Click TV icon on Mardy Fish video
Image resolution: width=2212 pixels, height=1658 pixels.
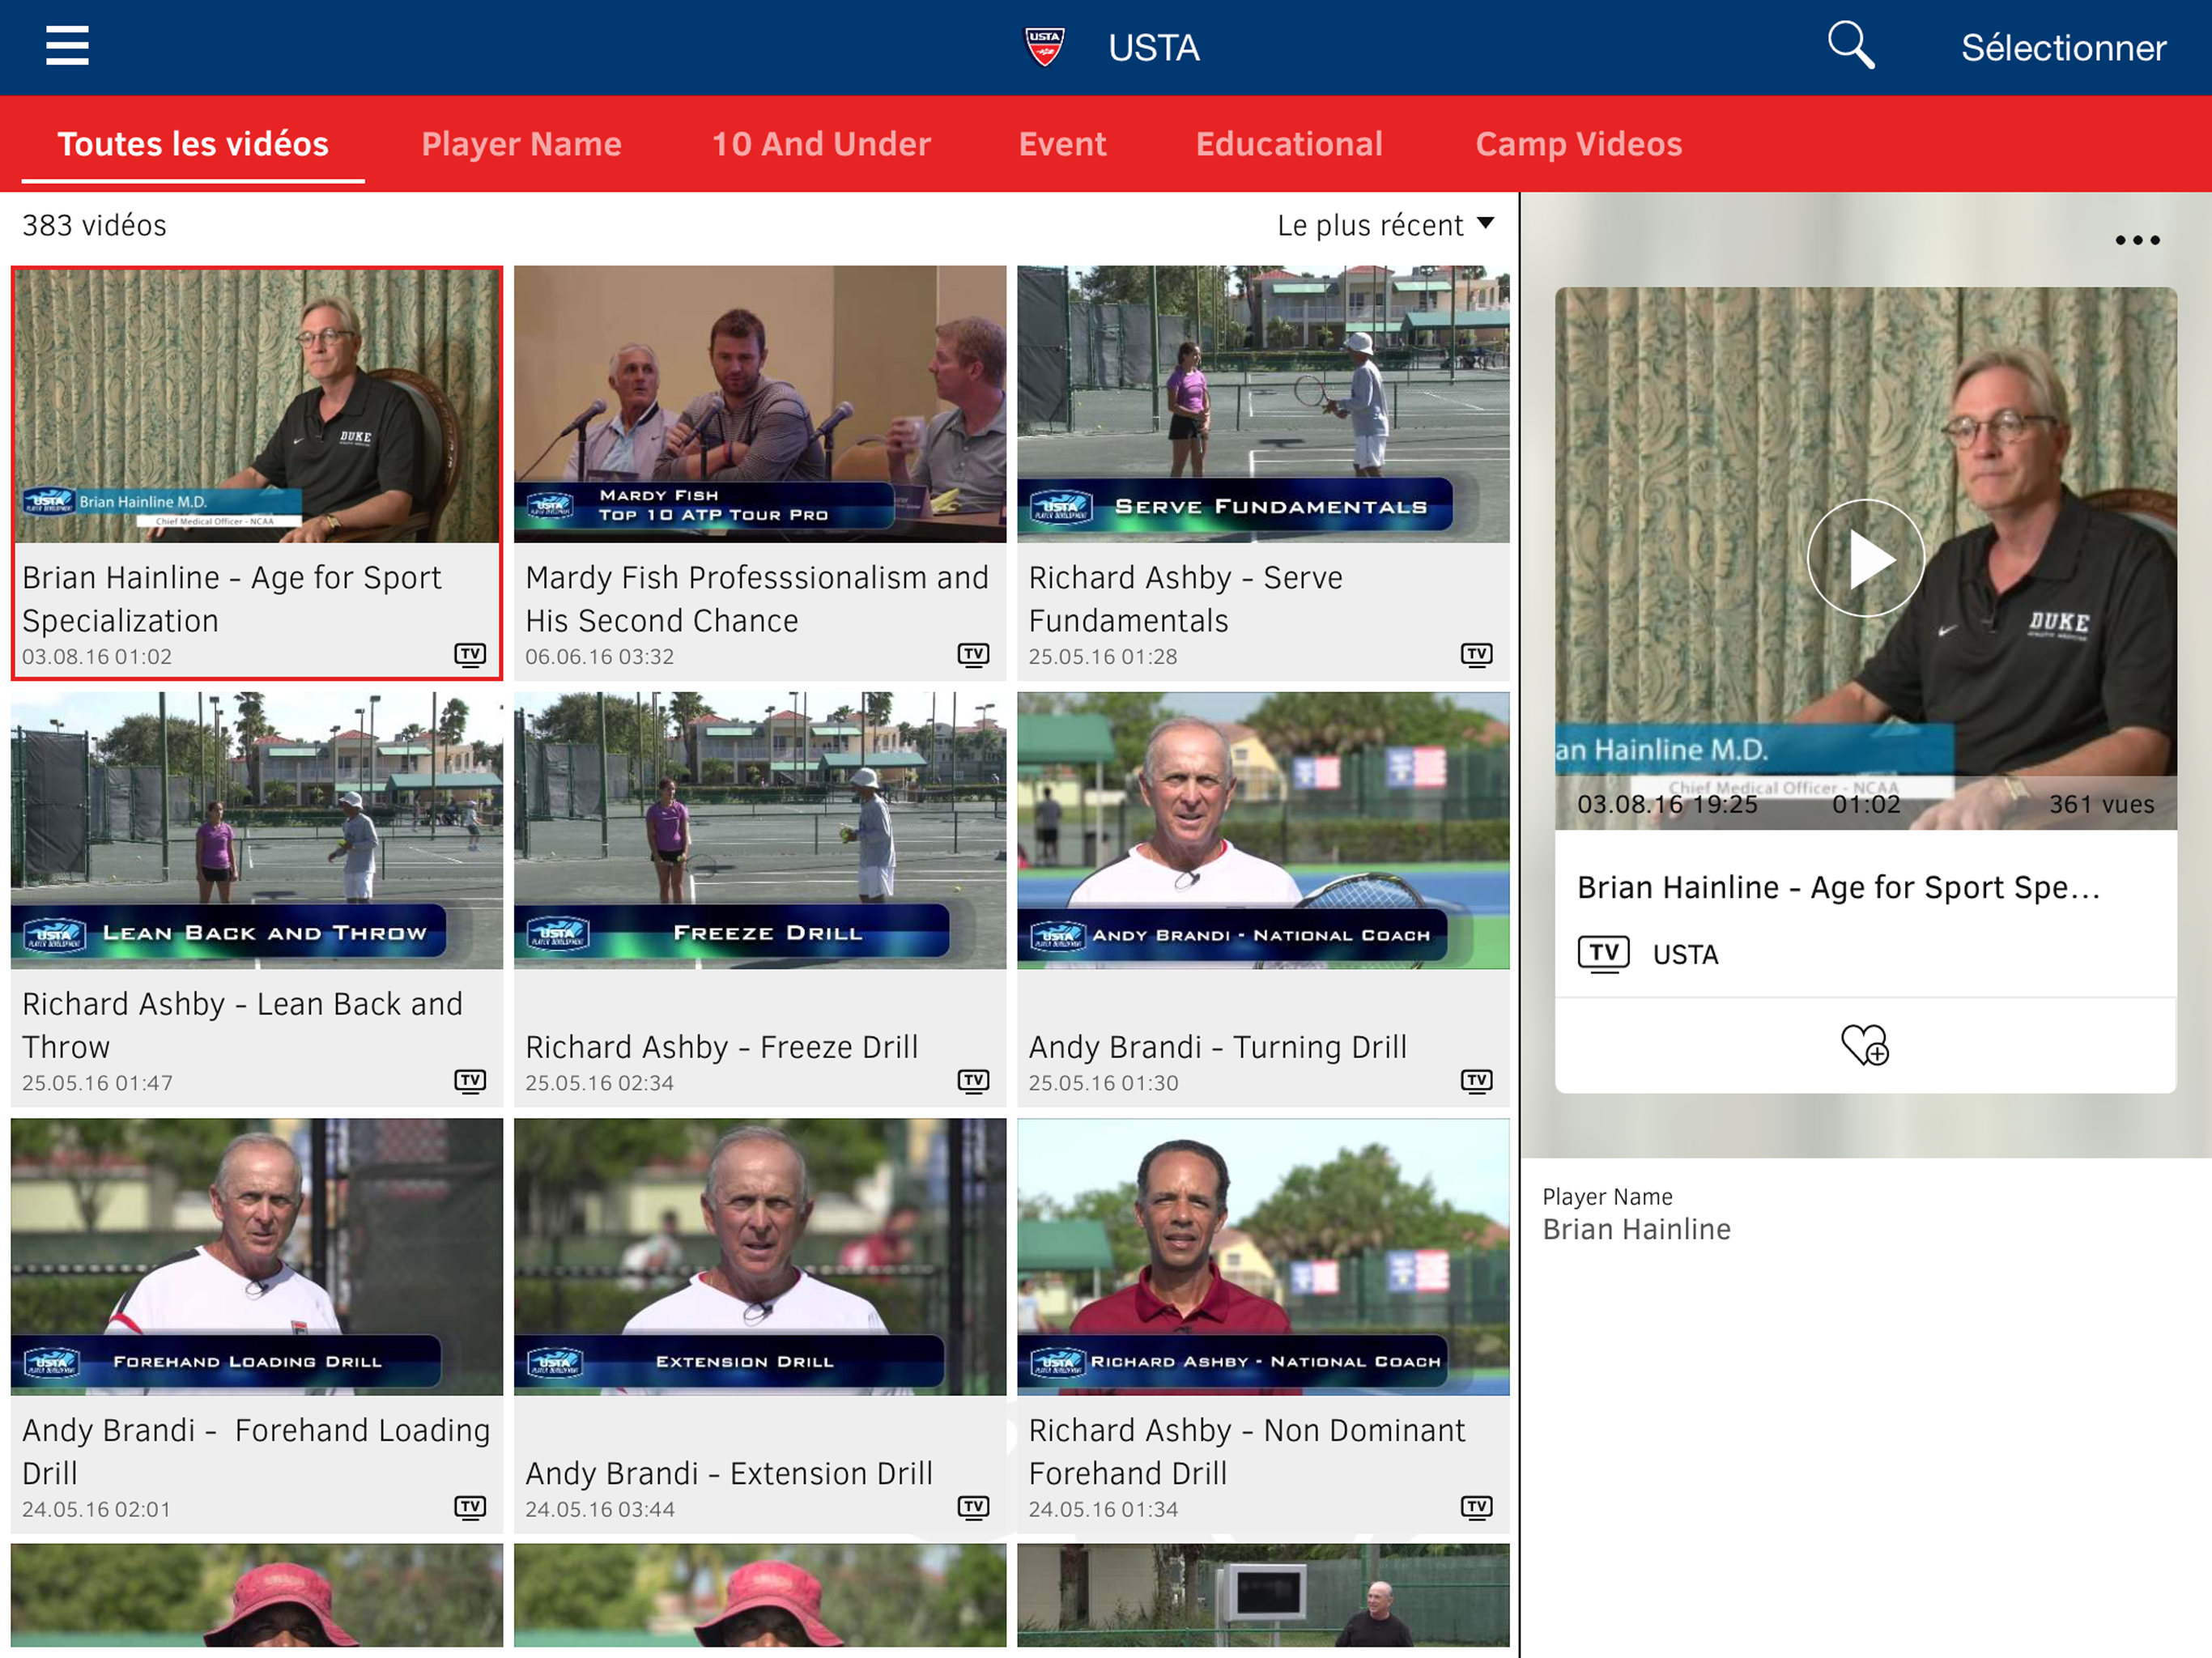972,655
